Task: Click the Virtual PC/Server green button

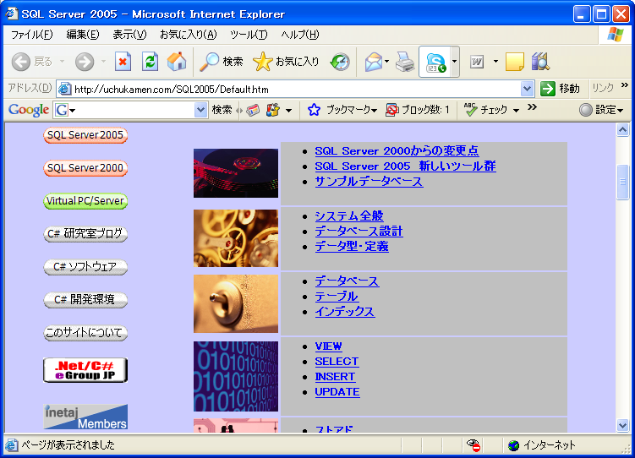Action: 85,201
